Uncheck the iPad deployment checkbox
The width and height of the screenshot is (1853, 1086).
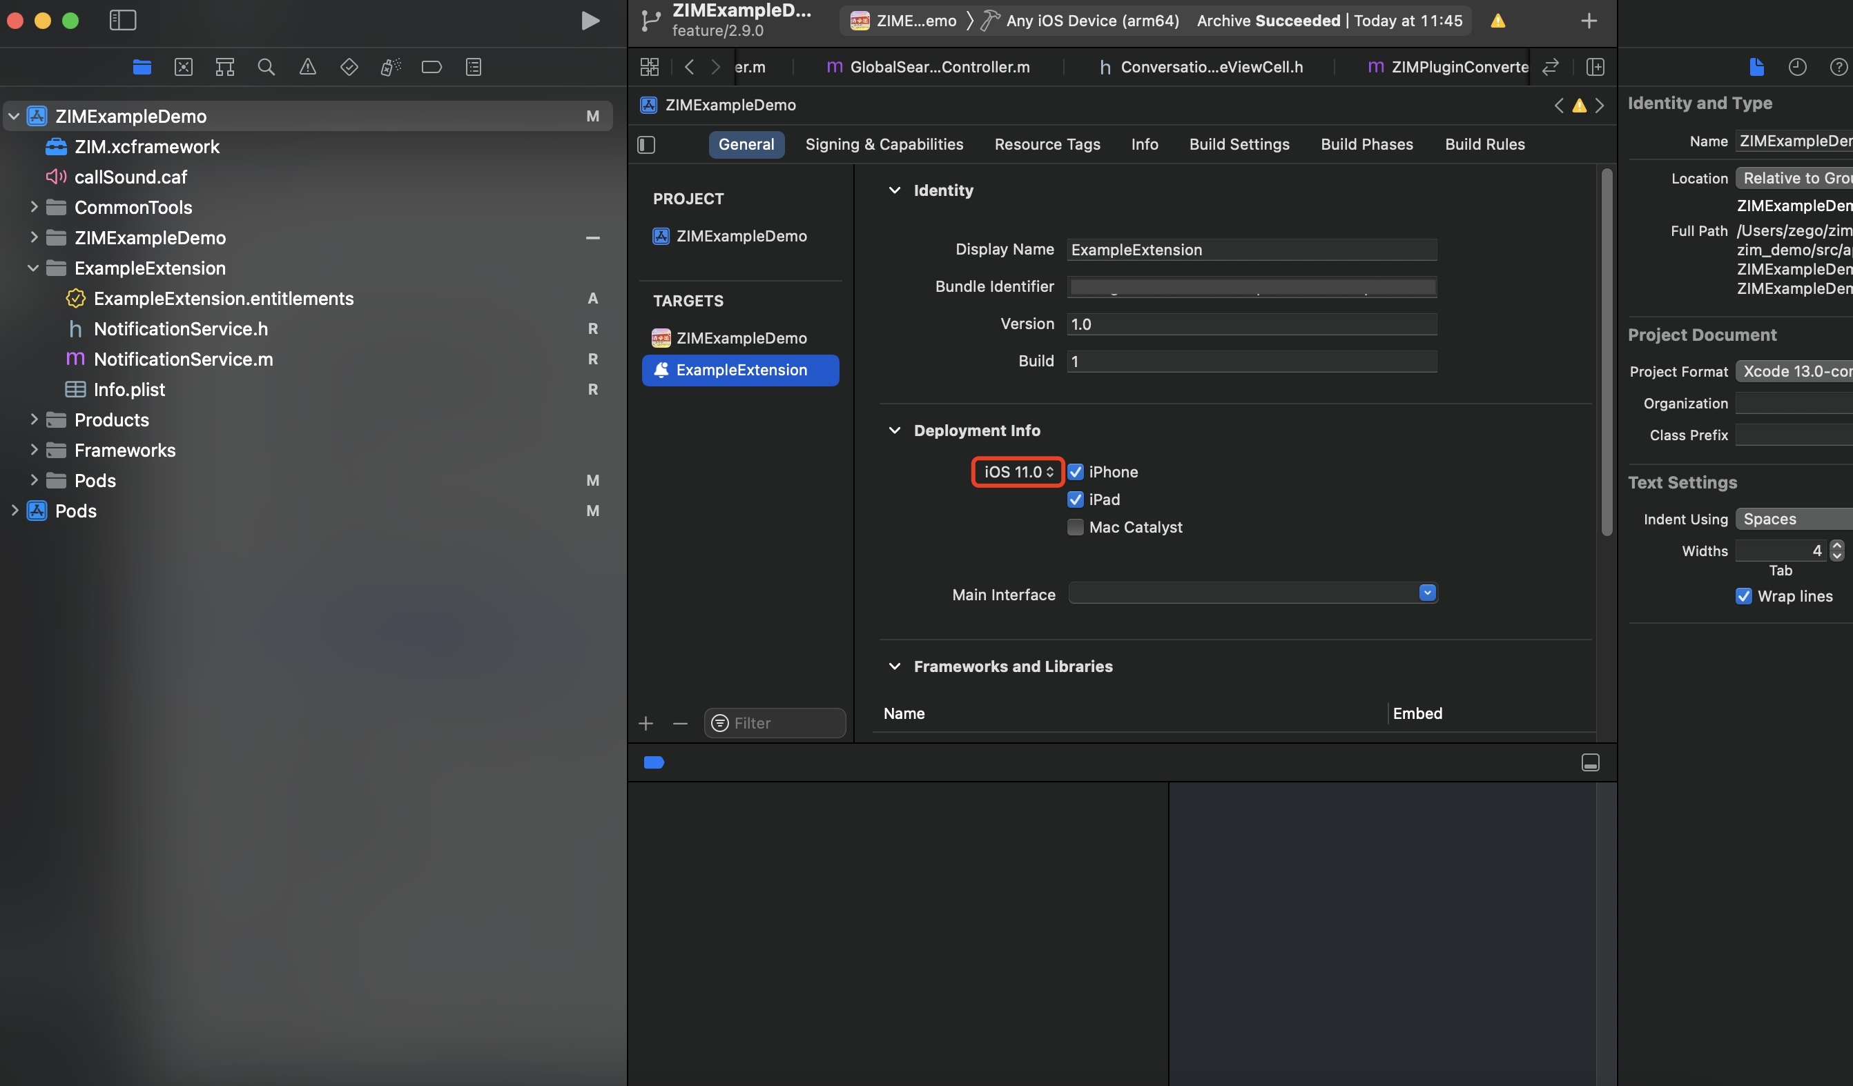click(1075, 500)
